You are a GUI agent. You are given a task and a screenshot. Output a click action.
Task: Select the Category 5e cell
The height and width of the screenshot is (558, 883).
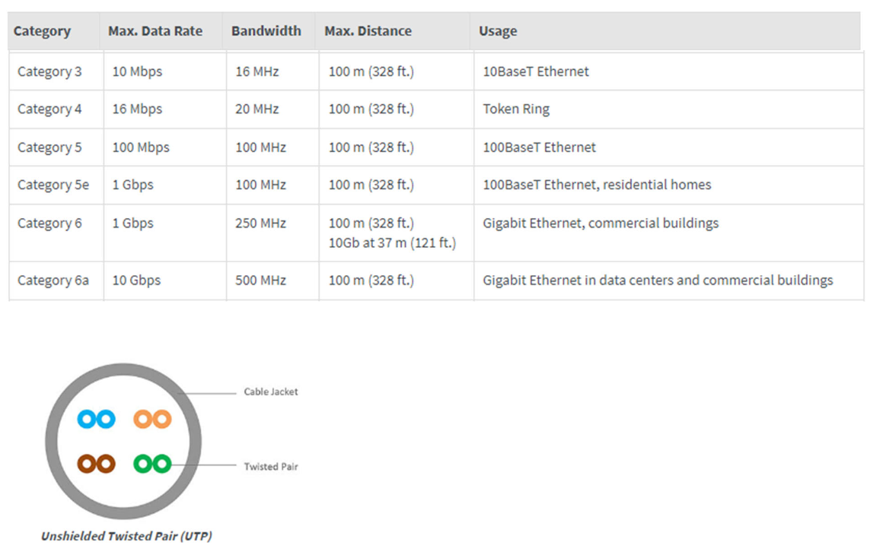(53, 185)
